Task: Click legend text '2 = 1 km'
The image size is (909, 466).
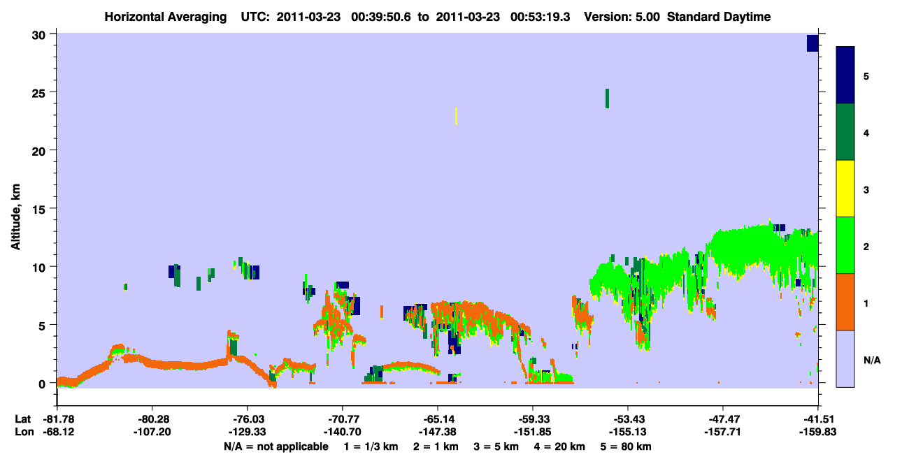Action: click(x=436, y=446)
